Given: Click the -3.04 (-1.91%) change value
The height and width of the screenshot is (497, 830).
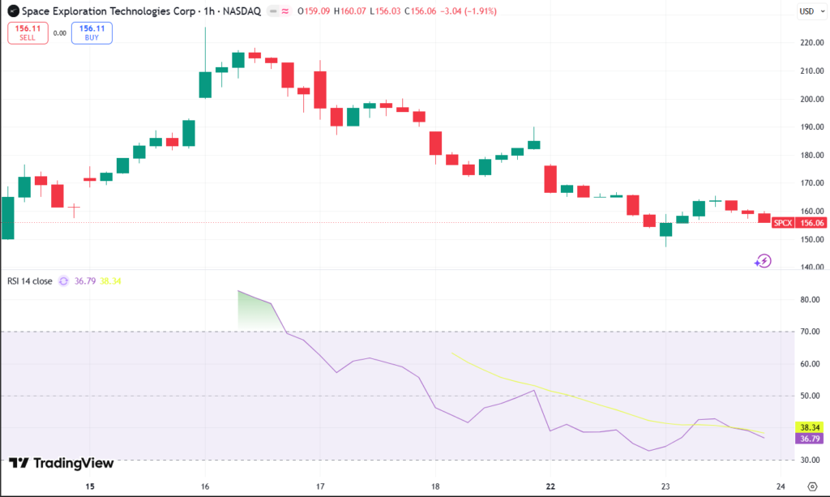Looking at the screenshot, I should [468, 11].
